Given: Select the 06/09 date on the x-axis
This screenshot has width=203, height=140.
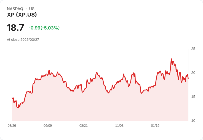Looking at the screenshot, I should click(x=48, y=126).
